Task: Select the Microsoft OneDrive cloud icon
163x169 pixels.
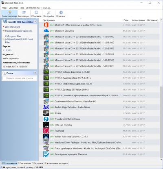Action: 46,31
